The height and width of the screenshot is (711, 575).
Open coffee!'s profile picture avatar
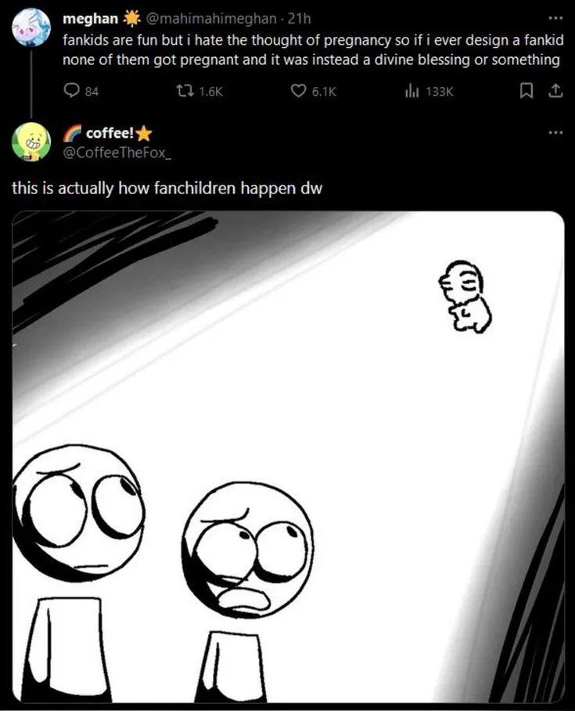[x=31, y=142]
